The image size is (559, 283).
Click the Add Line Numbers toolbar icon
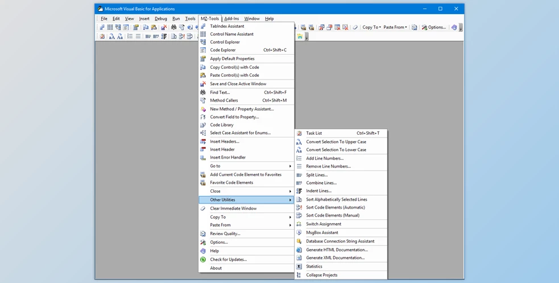(130, 36)
